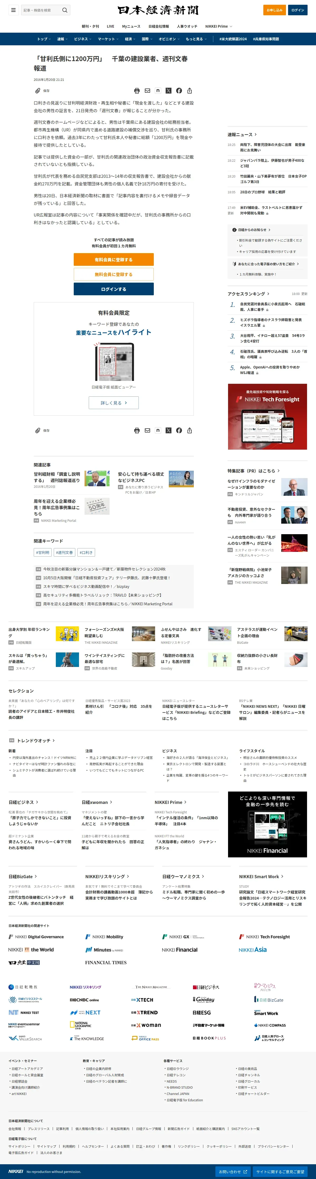Email article using bottom envelope icon
Screen dimensions: 316x1179
(x=147, y=430)
